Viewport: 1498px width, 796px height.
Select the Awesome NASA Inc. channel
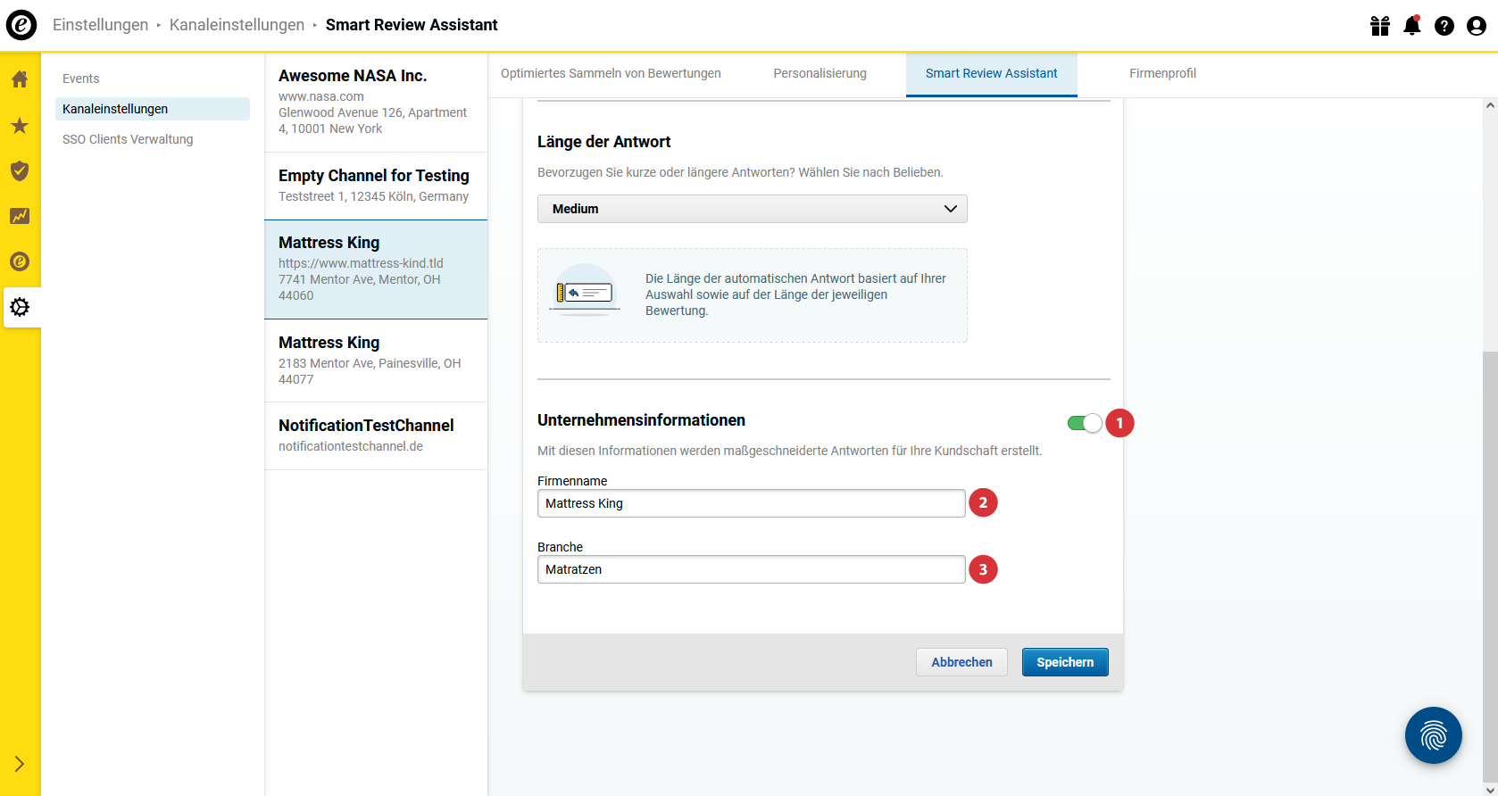point(376,102)
